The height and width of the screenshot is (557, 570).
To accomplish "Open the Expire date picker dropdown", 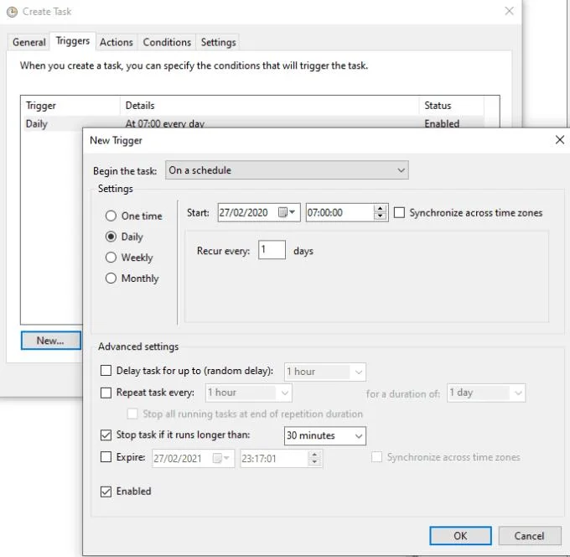I will [x=221, y=458].
